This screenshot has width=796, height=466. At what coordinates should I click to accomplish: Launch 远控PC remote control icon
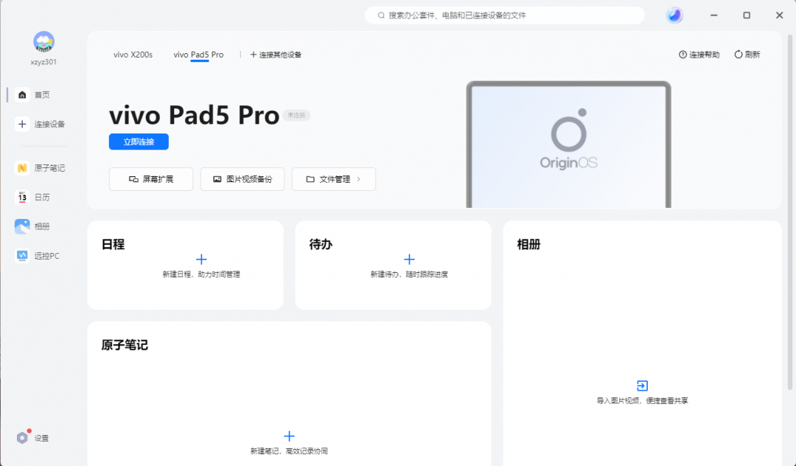(x=22, y=256)
